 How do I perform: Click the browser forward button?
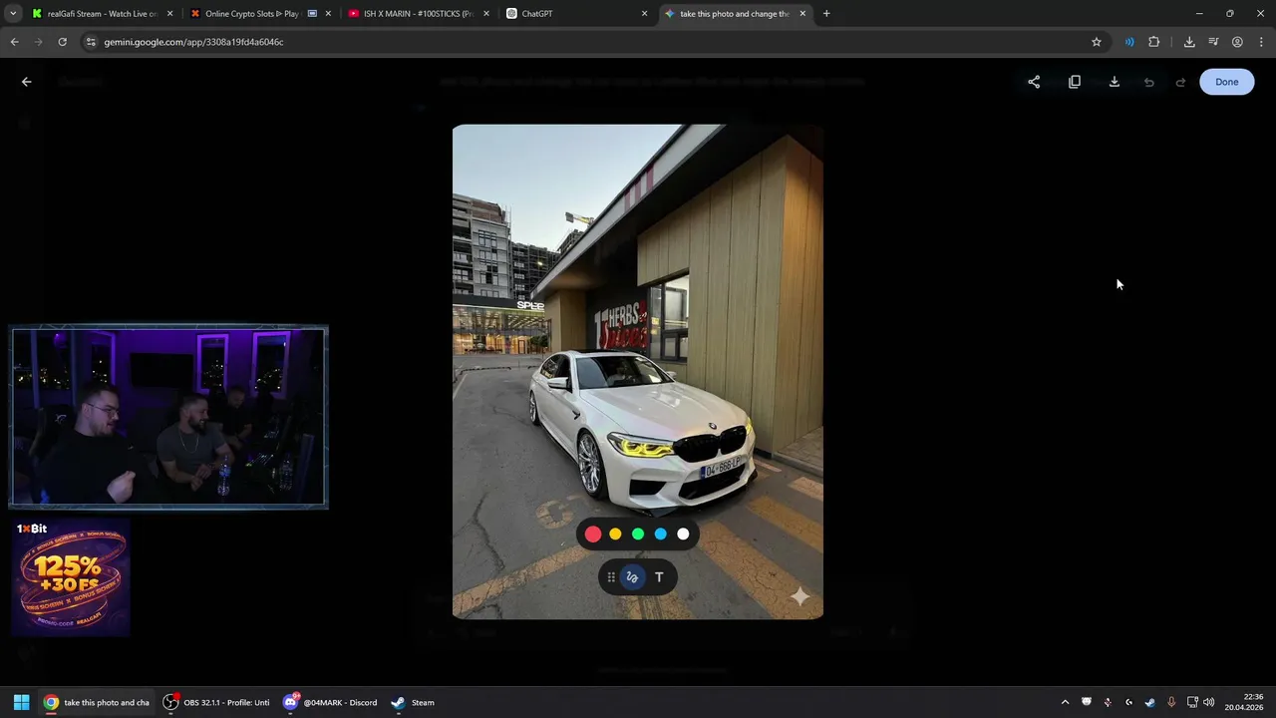point(38,42)
